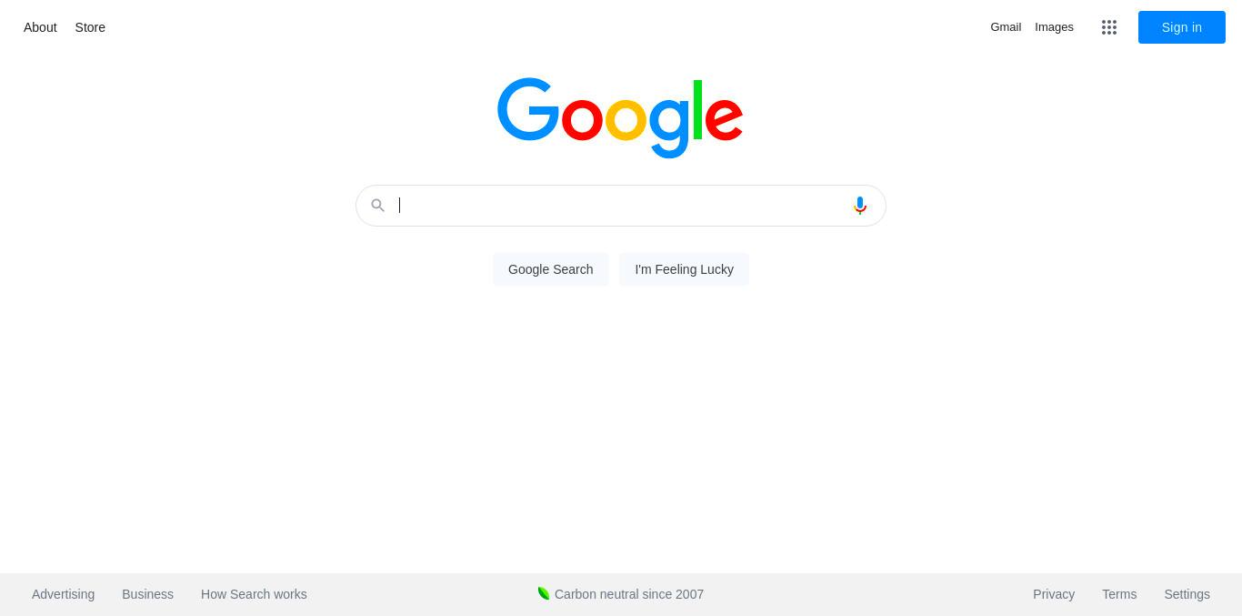Viewport: 1242px width, 616px height.
Task: Focus the Google search input field
Action: (621, 206)
